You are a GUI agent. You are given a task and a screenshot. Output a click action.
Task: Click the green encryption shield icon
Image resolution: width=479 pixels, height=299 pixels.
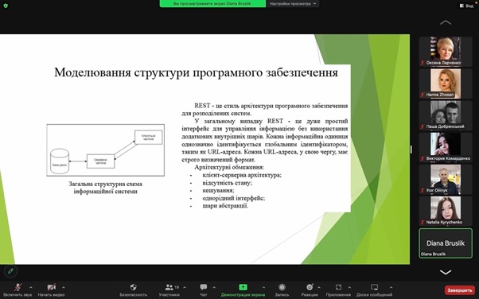coord(6,6)
